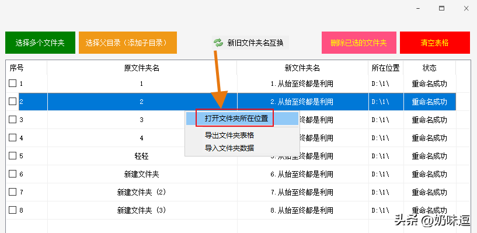Image resolution: width=477 pixels, height=233 pixels.
Task: Click the D:\1\ location in row 1
Action: click(380, 84)
